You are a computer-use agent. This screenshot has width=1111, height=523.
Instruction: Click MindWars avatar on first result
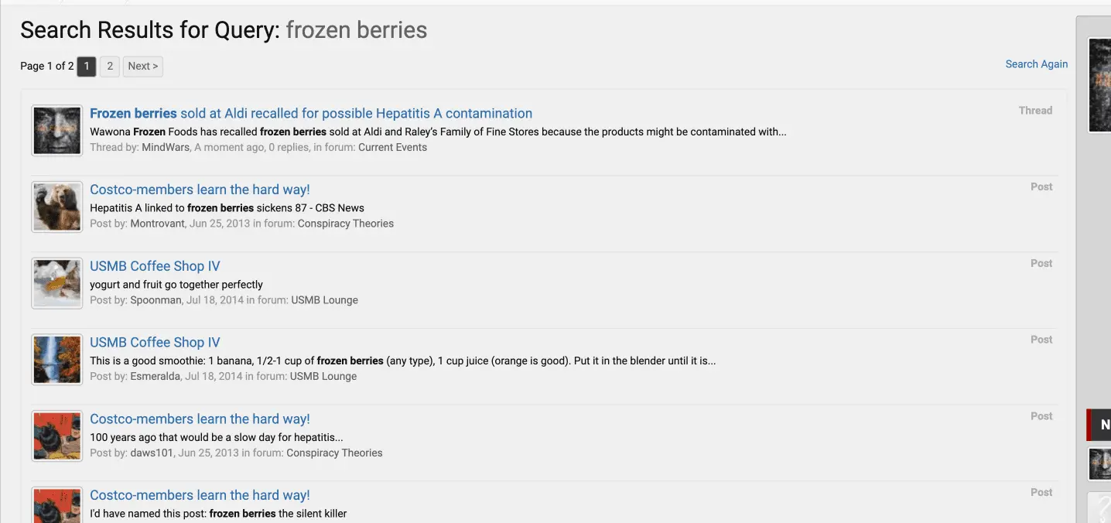click(57, 130)
